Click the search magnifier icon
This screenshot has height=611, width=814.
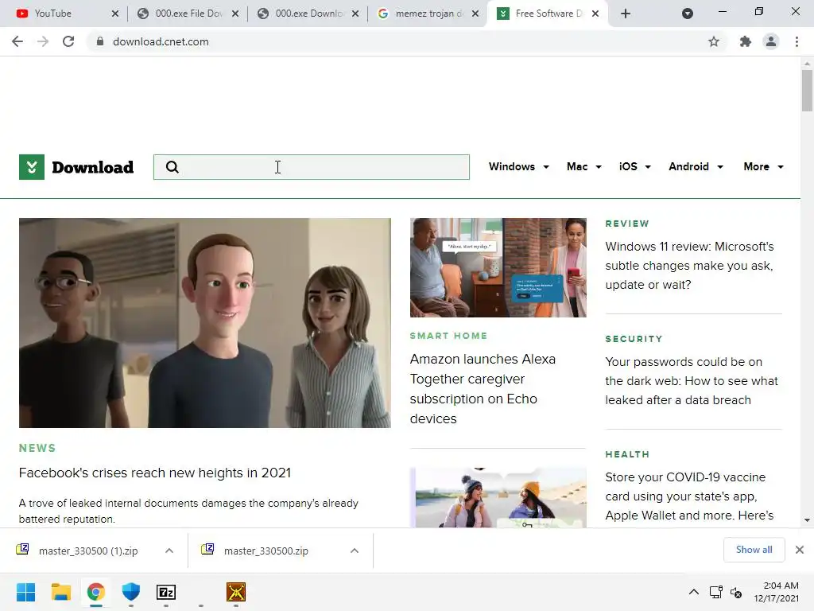[172, 167]
